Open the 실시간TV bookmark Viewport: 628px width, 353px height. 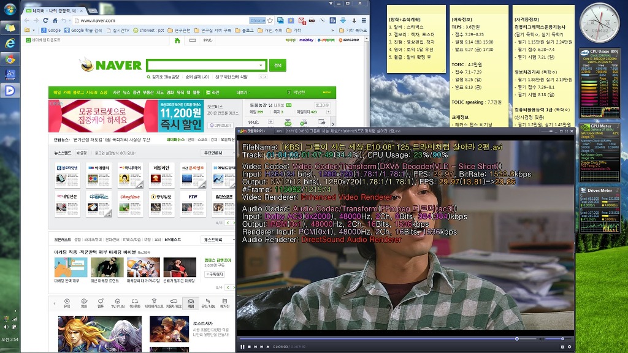coord(118,30)
